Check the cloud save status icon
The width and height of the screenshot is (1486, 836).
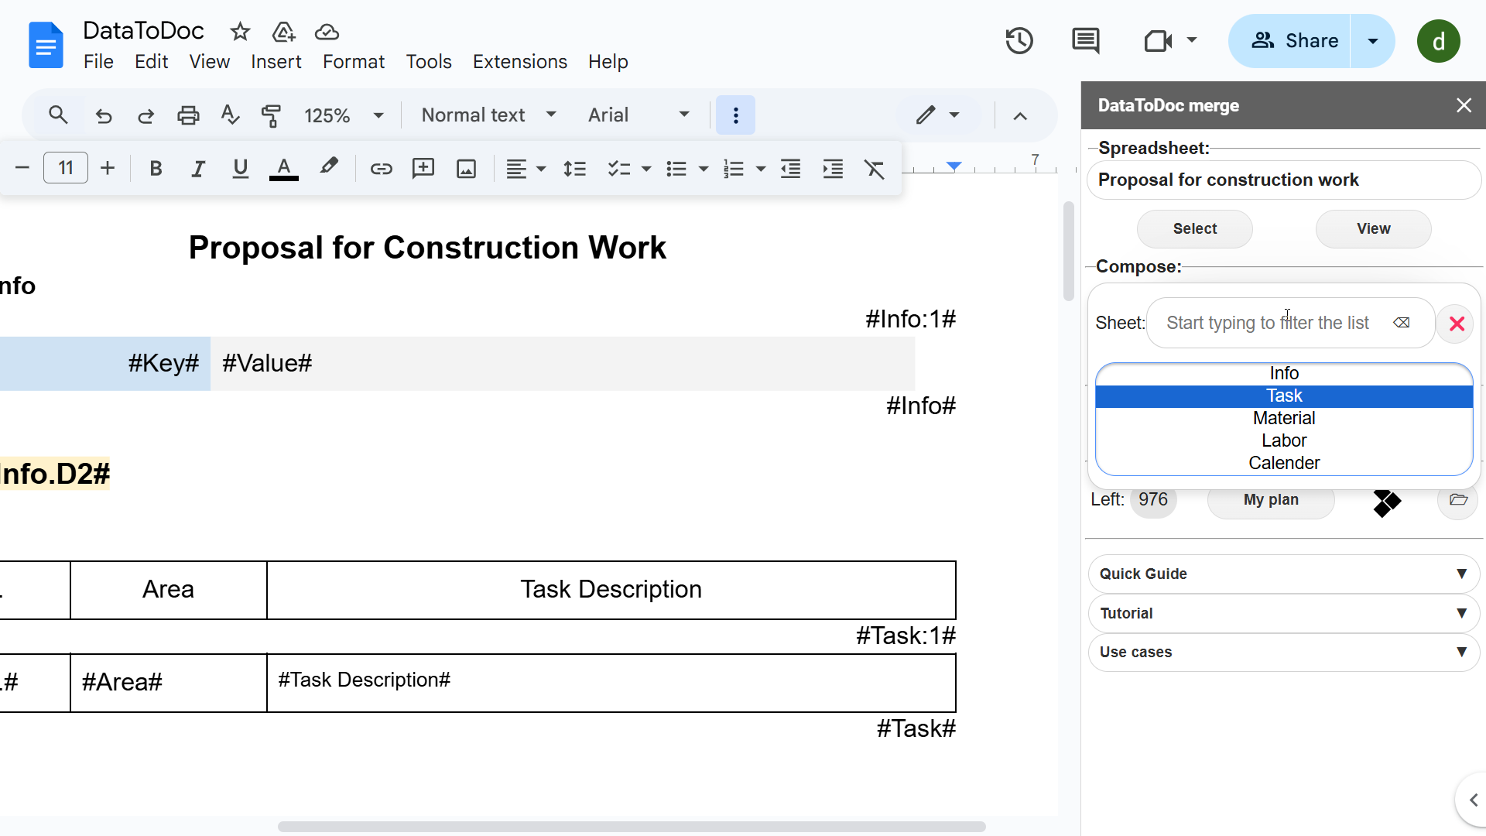click(x=327, y=32)
